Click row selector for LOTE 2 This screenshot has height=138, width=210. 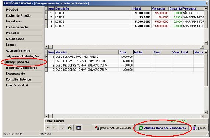coord(46,17)
